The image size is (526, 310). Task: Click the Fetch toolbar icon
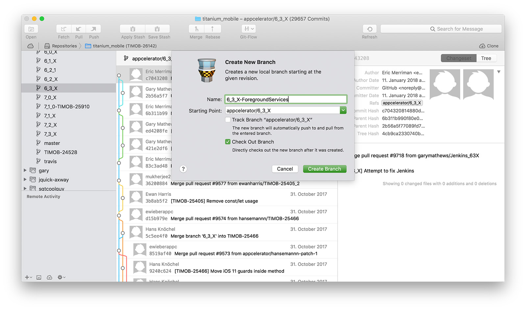coord(64,29)
